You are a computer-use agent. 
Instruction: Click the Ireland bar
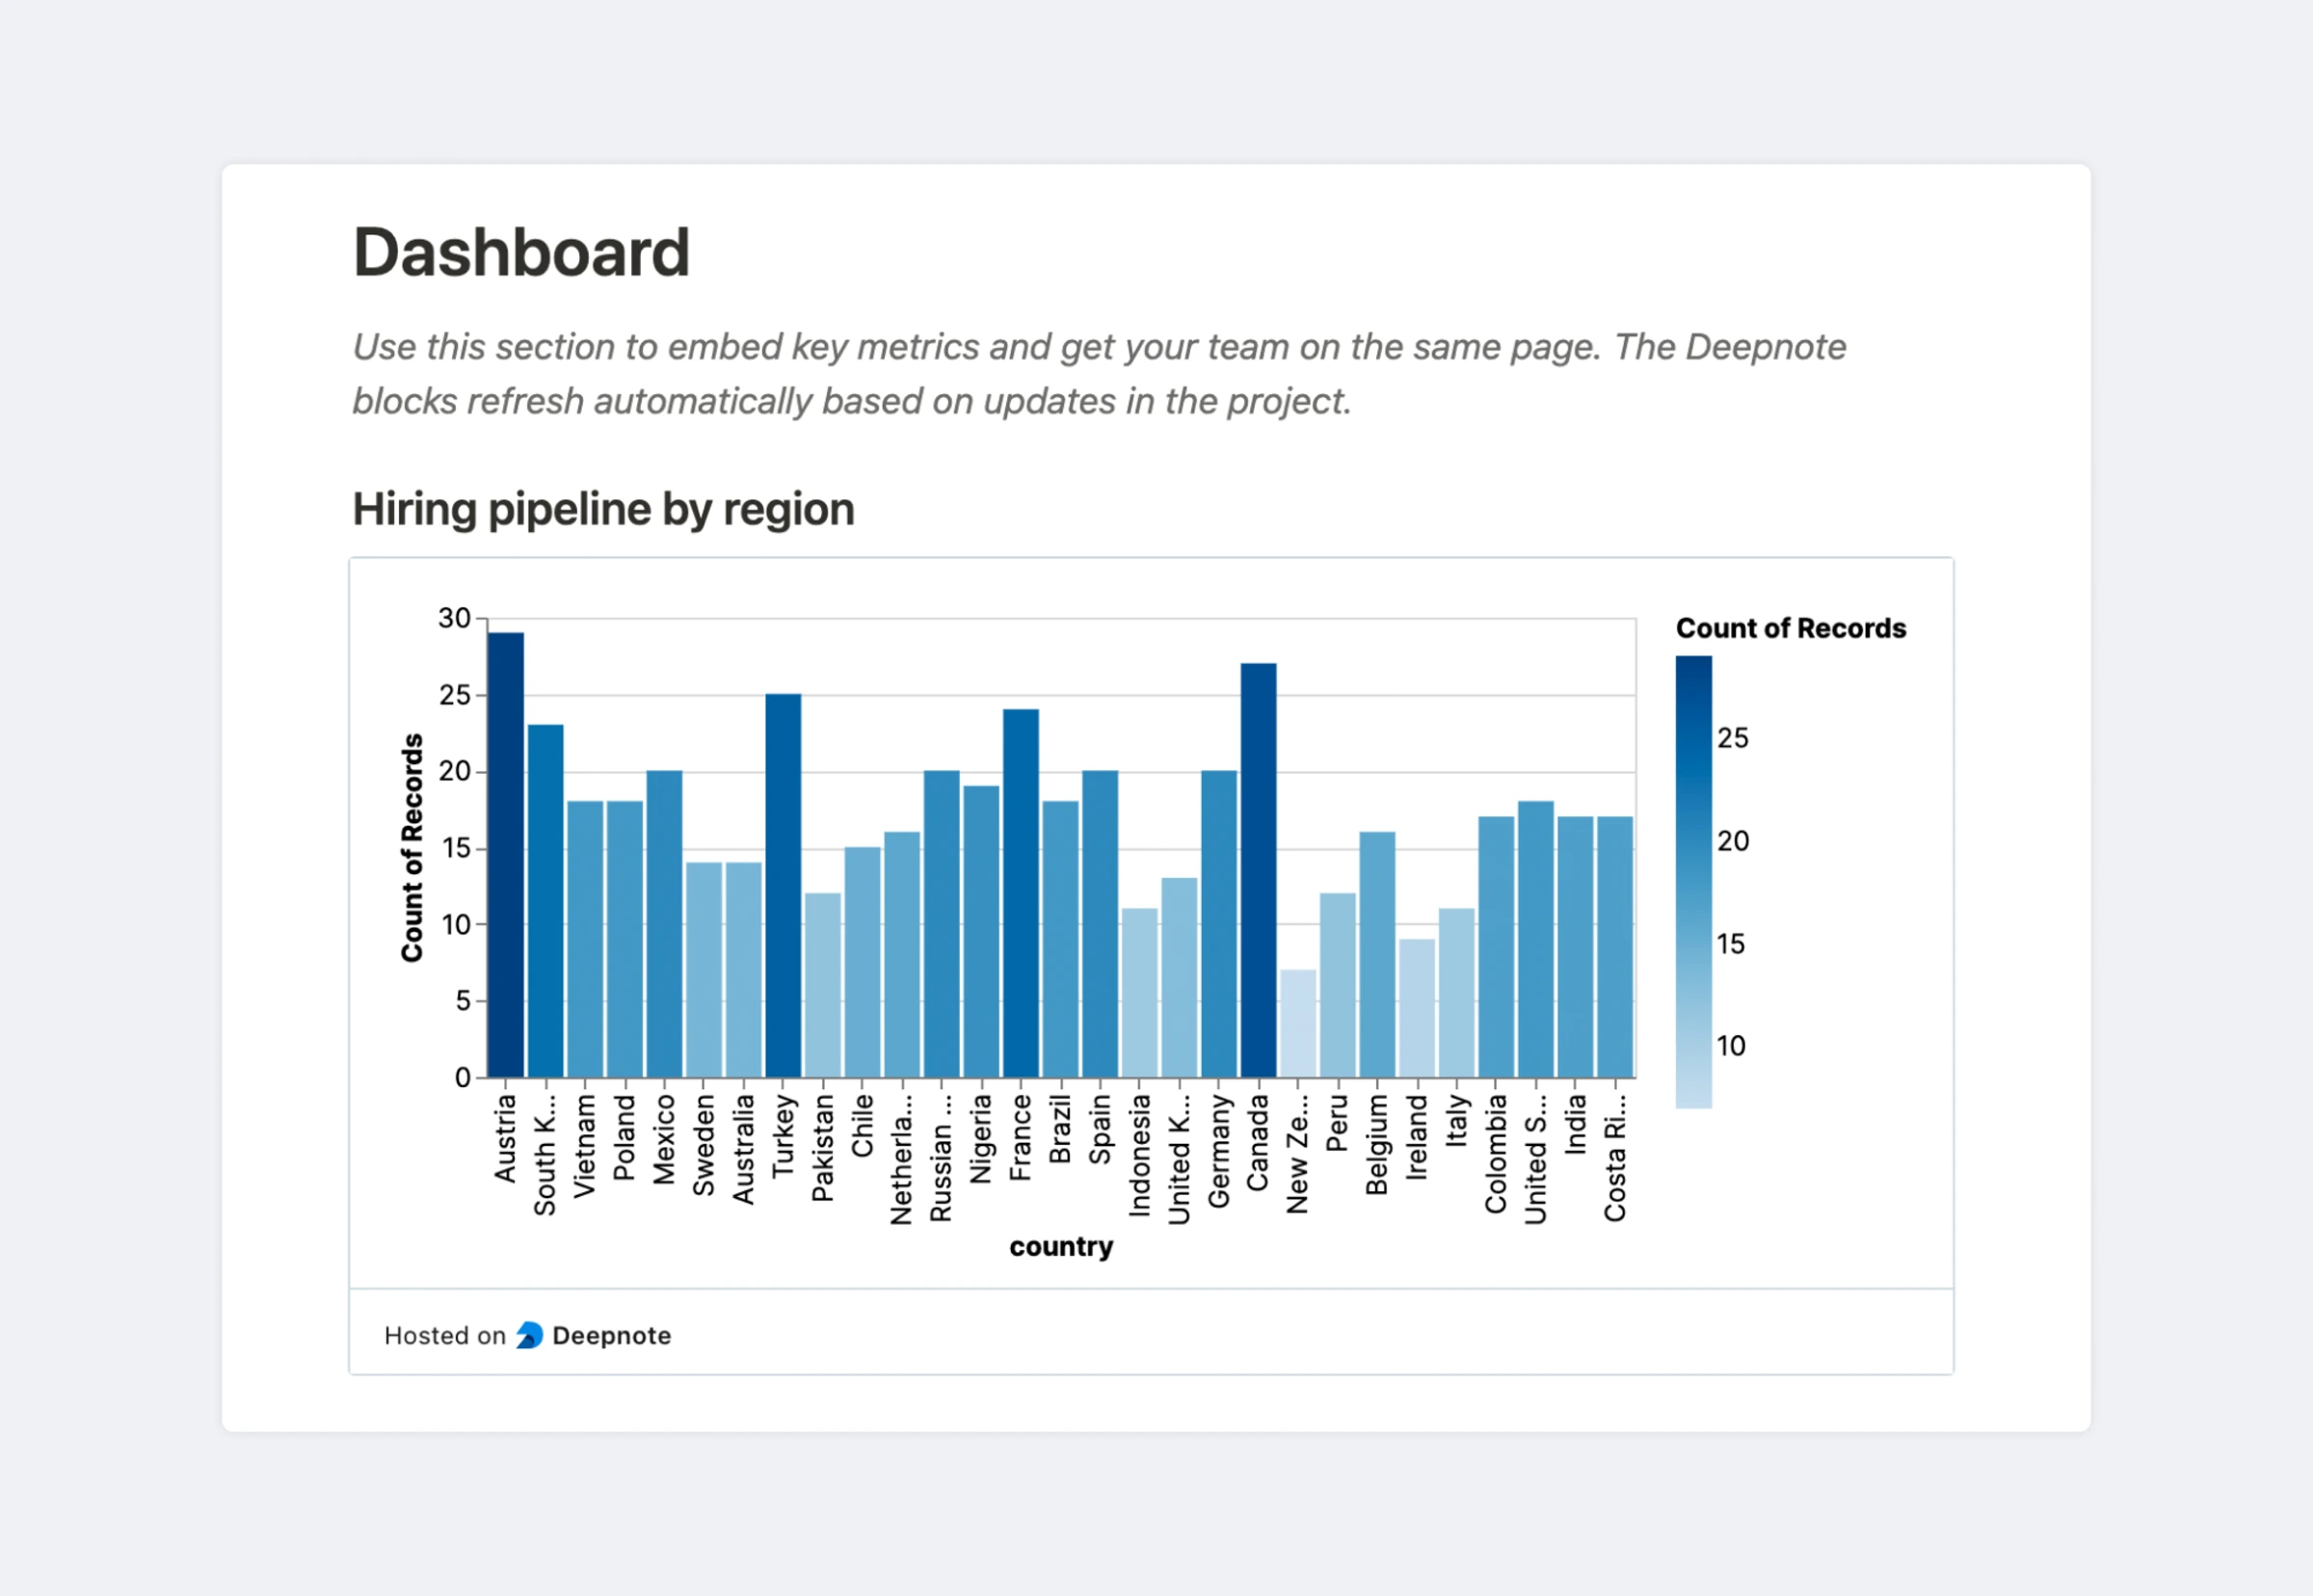click(x=1417, y=1008)
